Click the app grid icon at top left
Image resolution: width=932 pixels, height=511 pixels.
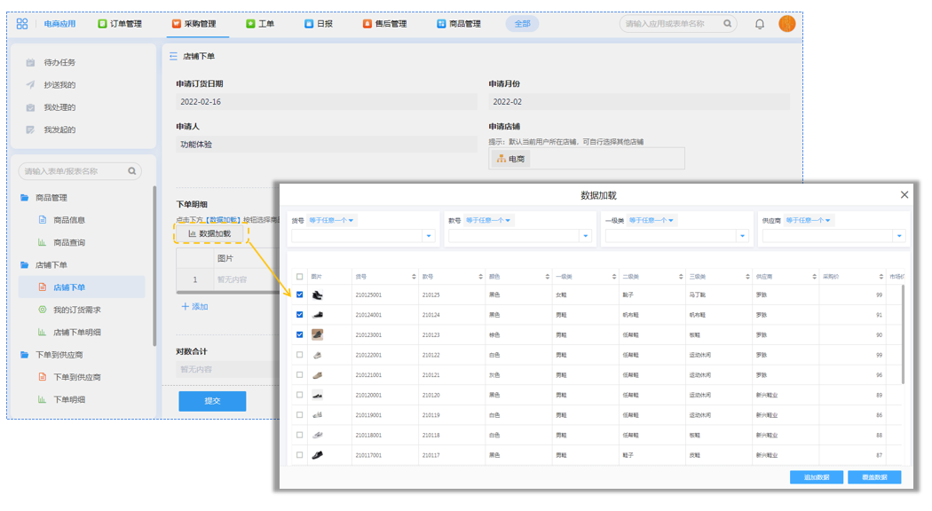[22, 24]
